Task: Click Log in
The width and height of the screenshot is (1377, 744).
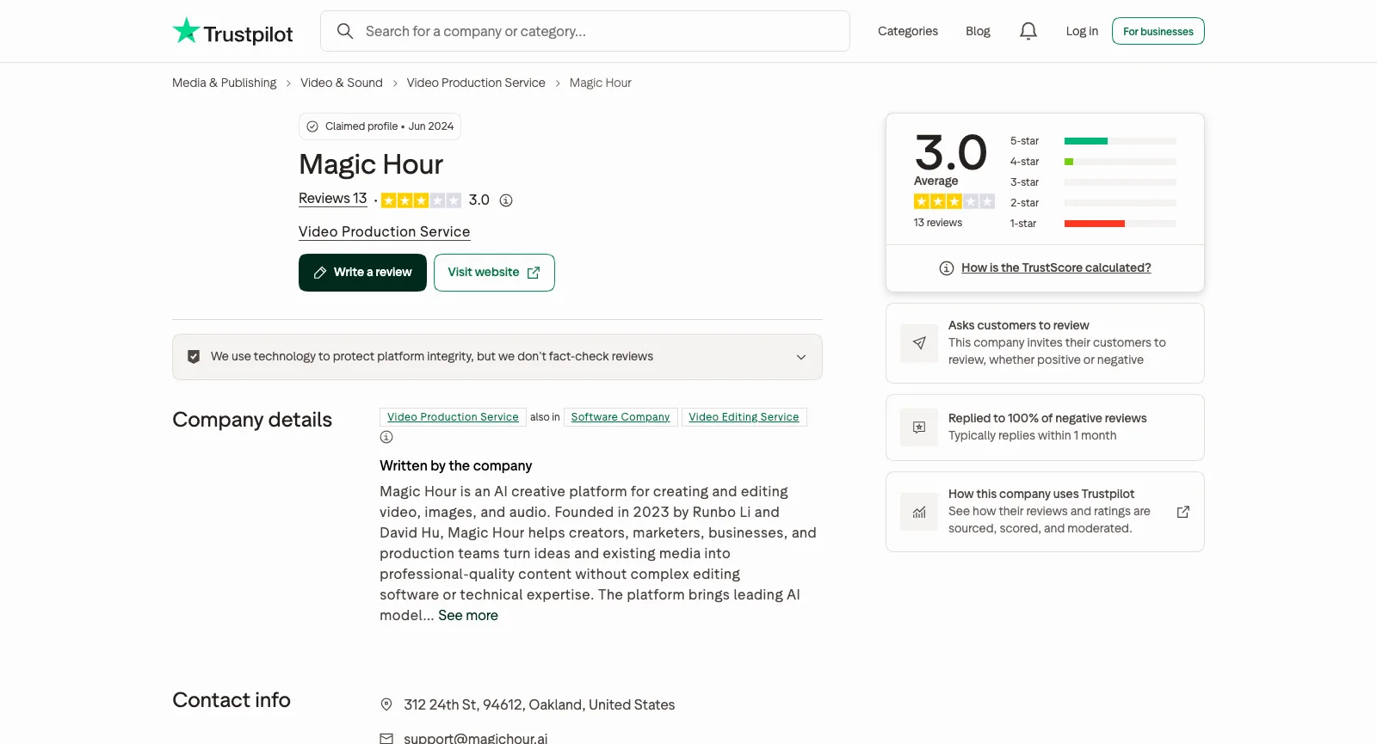Action: point(1082,31)
